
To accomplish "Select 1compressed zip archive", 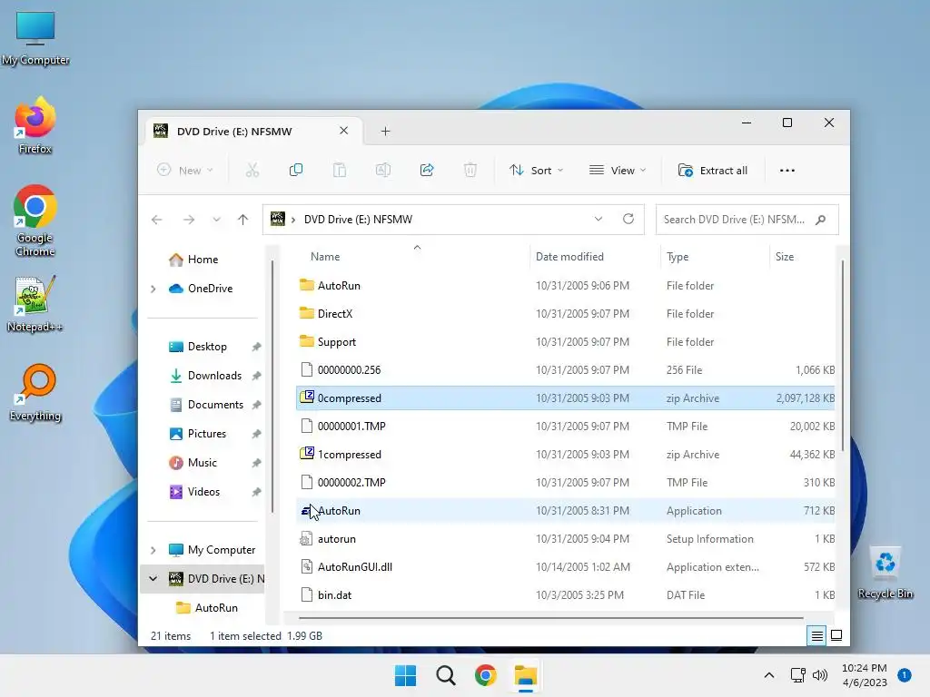I will [x=565, y=455].
